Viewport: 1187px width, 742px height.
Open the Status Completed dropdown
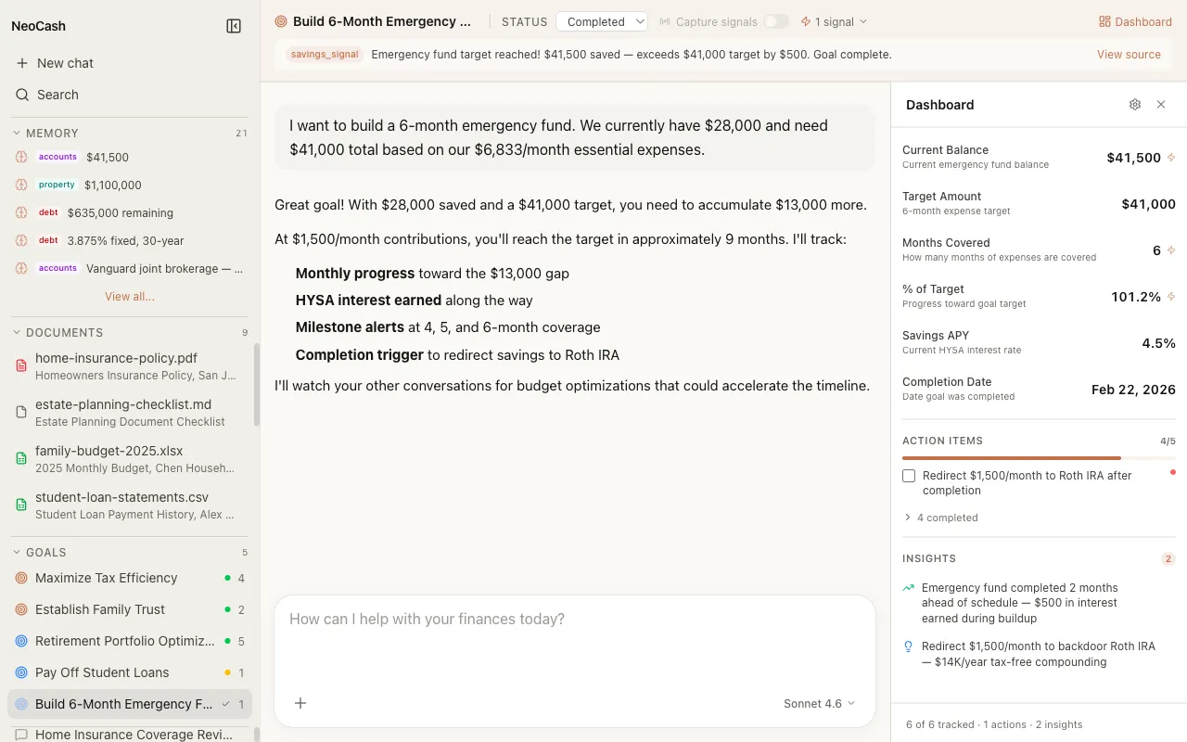pos(602,21)
